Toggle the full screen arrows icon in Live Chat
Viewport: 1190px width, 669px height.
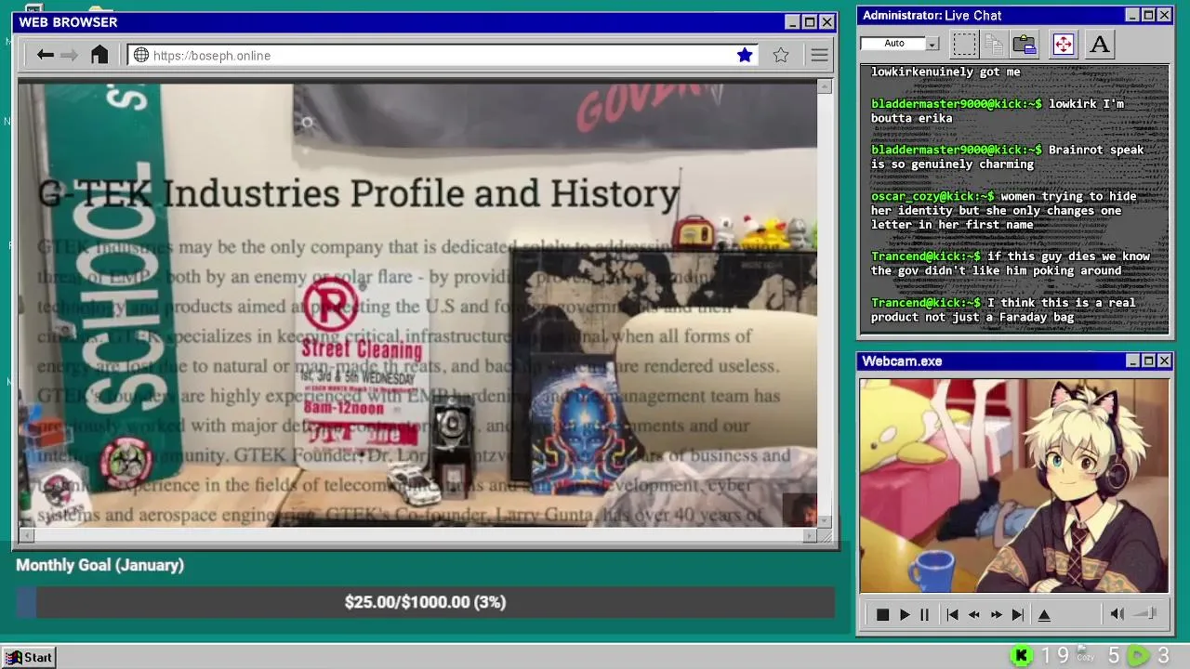[x=1063, y=44]
